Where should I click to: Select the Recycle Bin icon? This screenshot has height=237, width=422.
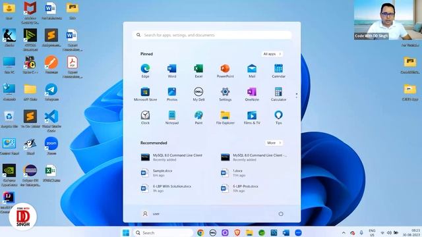pyautogui.click(x=9, y=119)
